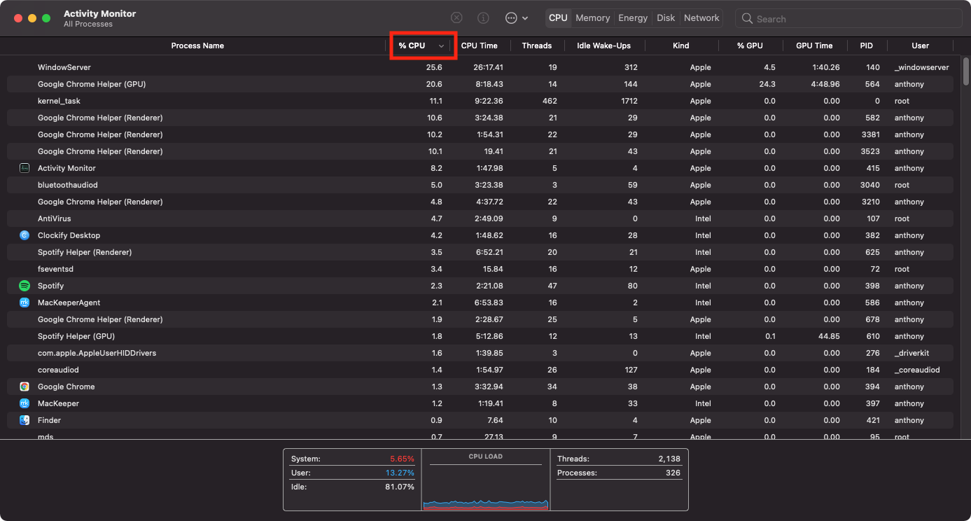This screenshot has width=971, height=521.
Task: Open the process info inspector icon
Action: 483,18
